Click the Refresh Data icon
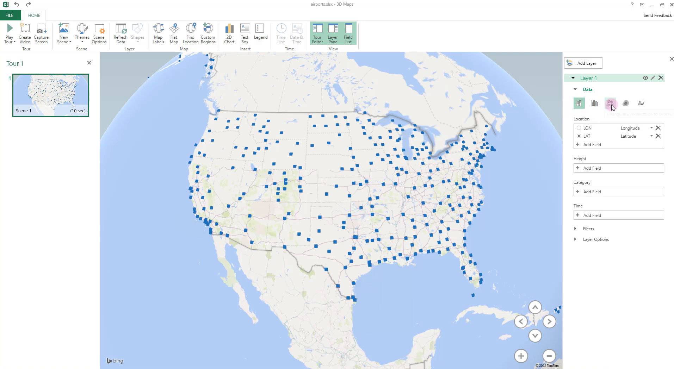The height and width of the screenshot is (369, 674). point(120,28)
